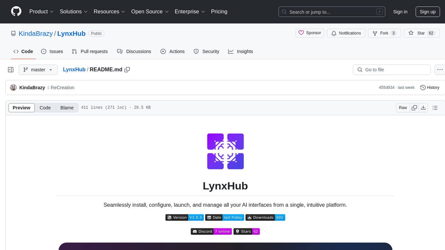Screen dimensions: 445x250
Task: Click the Version V1.0.3 badge
Action: (185, 218)
